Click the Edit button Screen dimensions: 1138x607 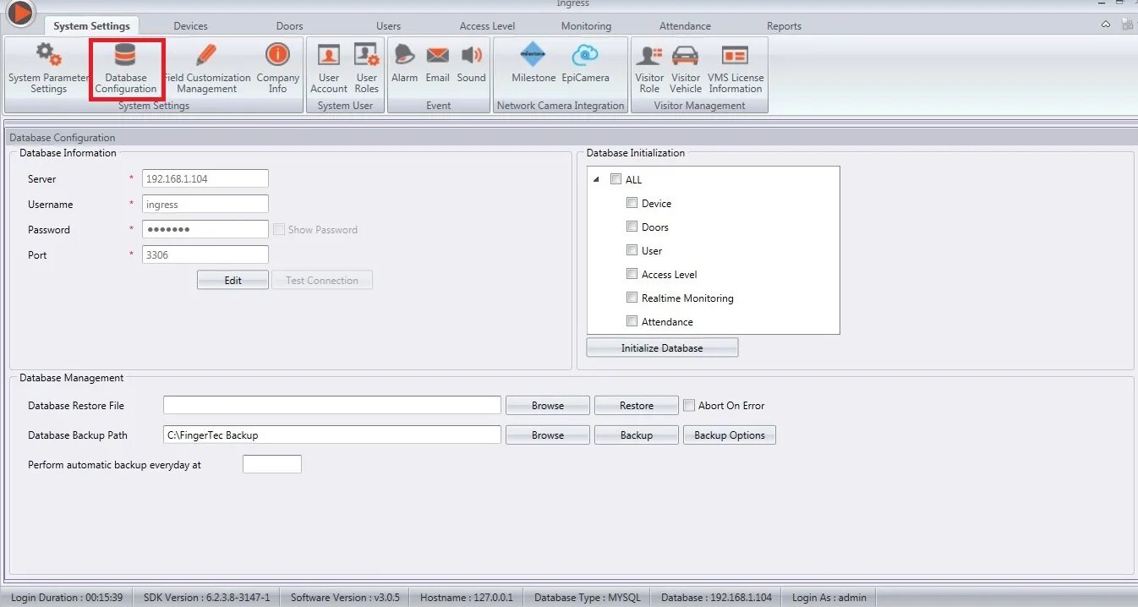[x=233, y=280]
